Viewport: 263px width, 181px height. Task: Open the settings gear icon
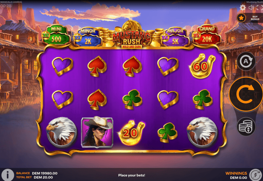click(x=242, y=7)
